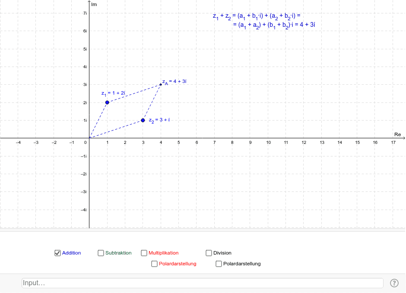The image size is (406, 293).
Task: Click the Im axis label
Action: 94,4
